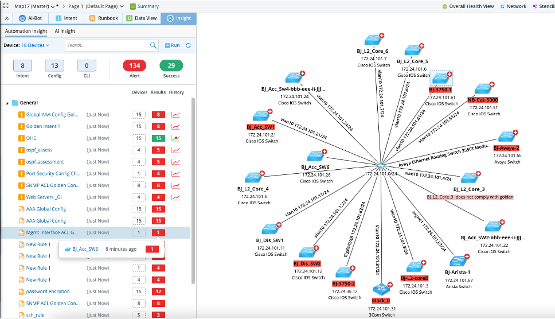Open history chart for Port Security Config
This screenshot has height=319, width=555.
tap(175, 173)
